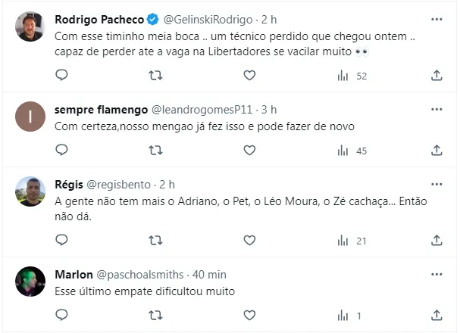Screen dimensions: 460x333
Task: Reply to Rodrigo Pacheco's tweet
Action: [x=62, y=75]
